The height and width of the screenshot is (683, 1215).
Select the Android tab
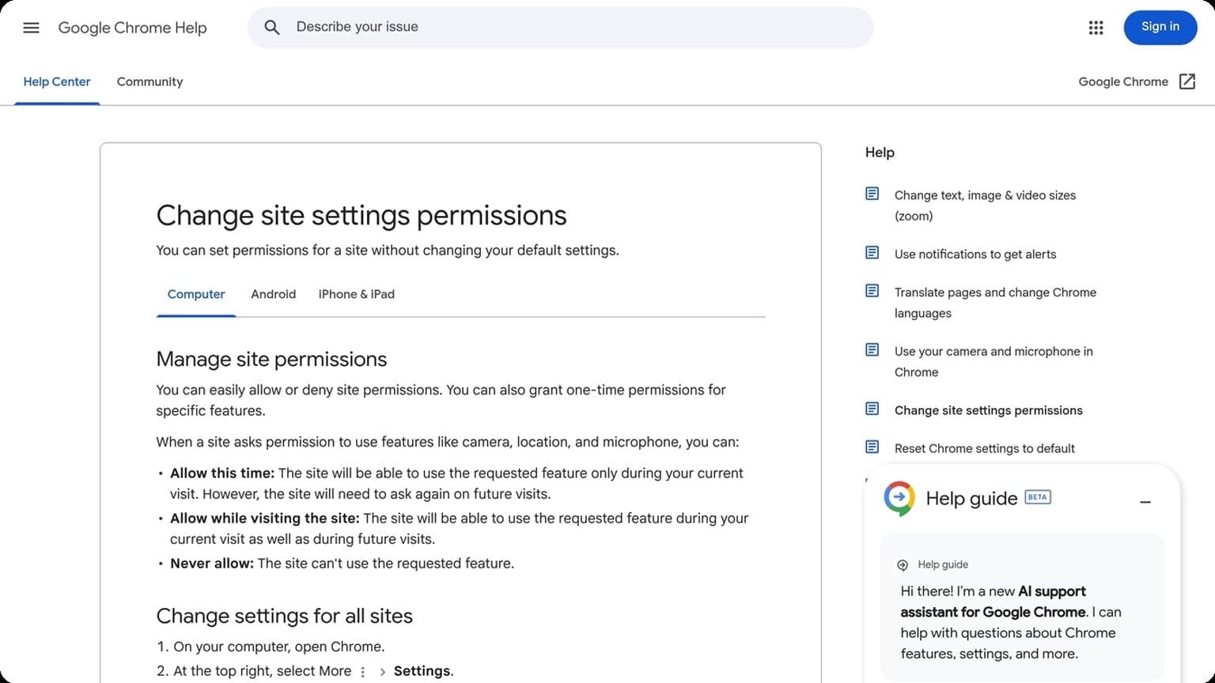pyautogui.click(x=274, y=294)
